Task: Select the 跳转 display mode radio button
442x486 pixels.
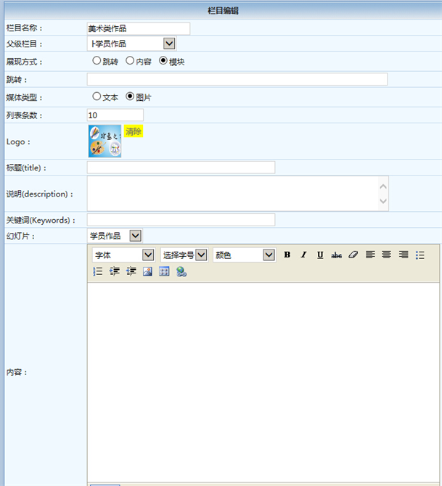Action: coord(97,61)
